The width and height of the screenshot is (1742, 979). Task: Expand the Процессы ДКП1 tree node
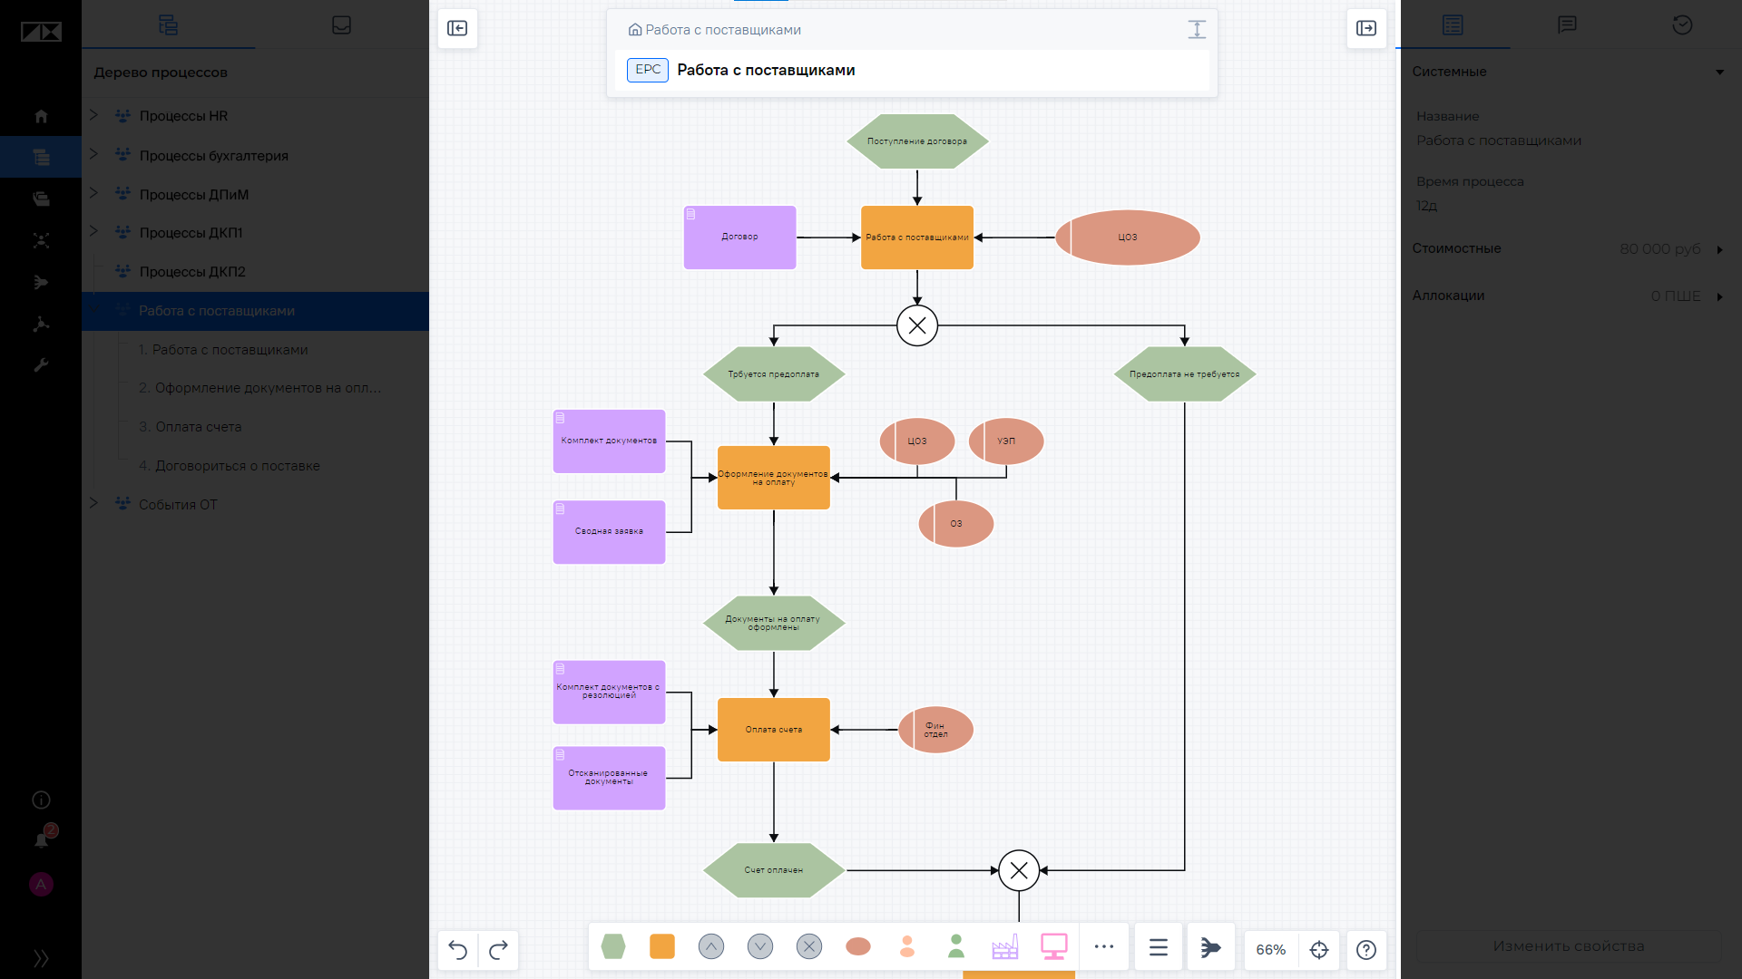point(93,231)
